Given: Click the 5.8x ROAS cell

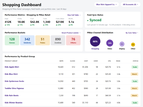Looking at the screenshot, I should [118, 81].
